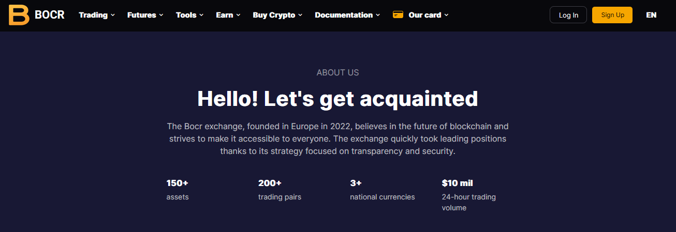The image size is (676, 232).
Task: Expand the Documentation dropdown chevron
Action: point(378,16)
